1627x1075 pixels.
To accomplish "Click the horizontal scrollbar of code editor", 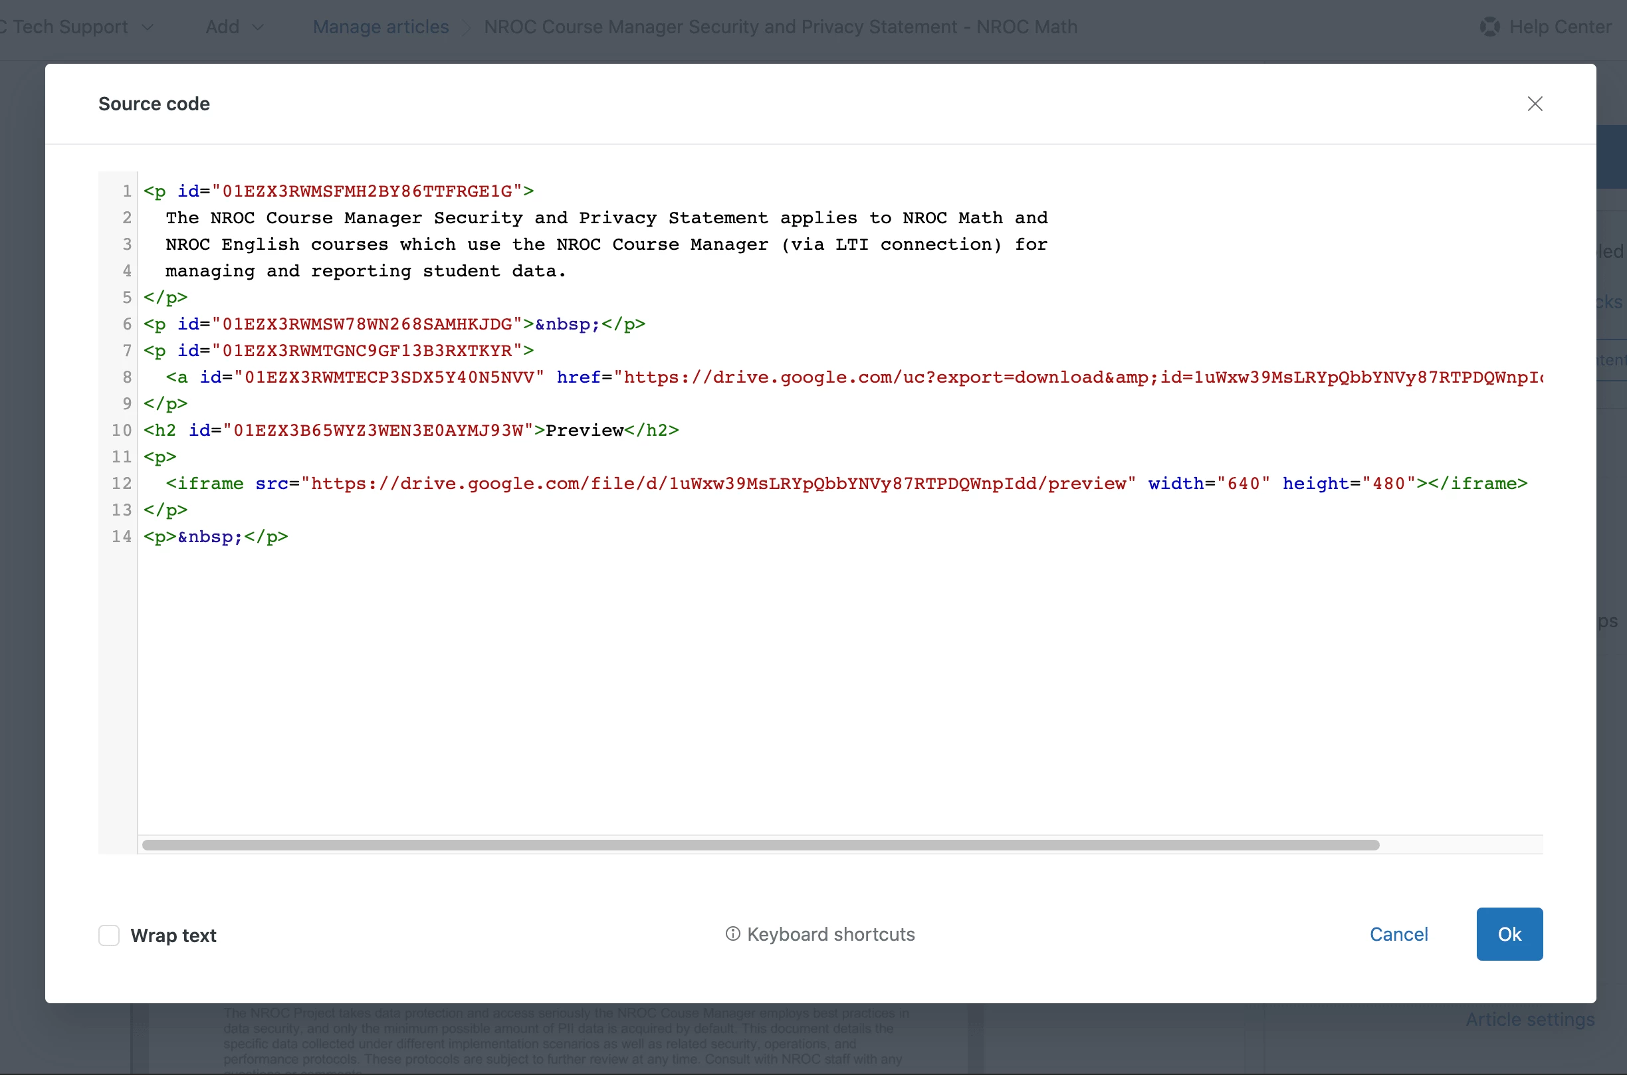I will [760, 844].
